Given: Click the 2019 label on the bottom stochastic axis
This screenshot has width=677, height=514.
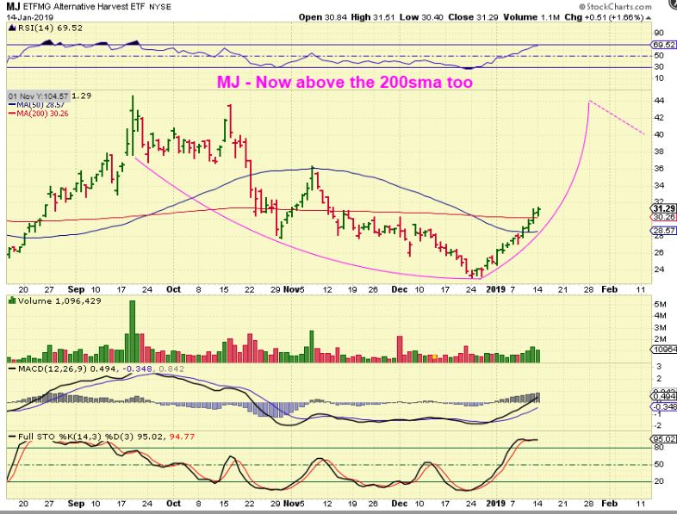Looking at the screenshot, I should click(x=495, y=503).
